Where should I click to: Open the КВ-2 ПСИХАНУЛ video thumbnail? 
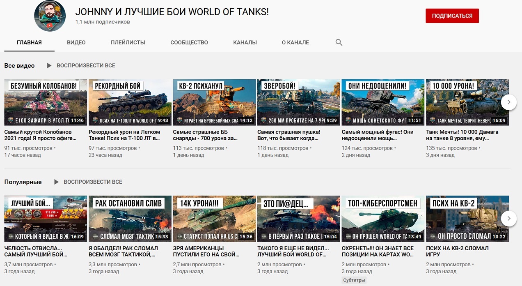(215, 102)
